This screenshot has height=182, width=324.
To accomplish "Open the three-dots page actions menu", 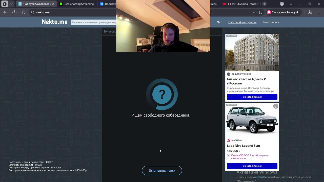I will tap(255, 12).
